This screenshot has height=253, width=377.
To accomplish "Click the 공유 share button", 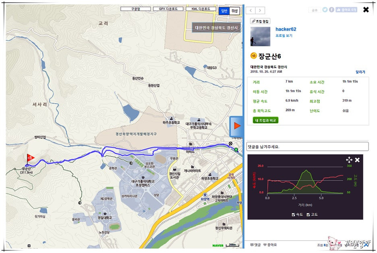I will tap(315, 10).
